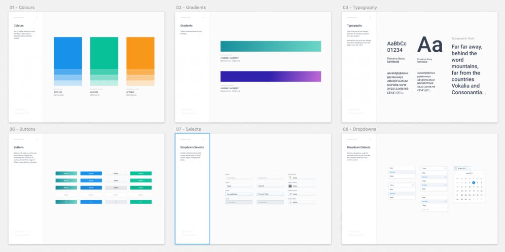Select the '07 - Selects' artboard title
This screenshot has height=252, width=505.
(188, 129)
